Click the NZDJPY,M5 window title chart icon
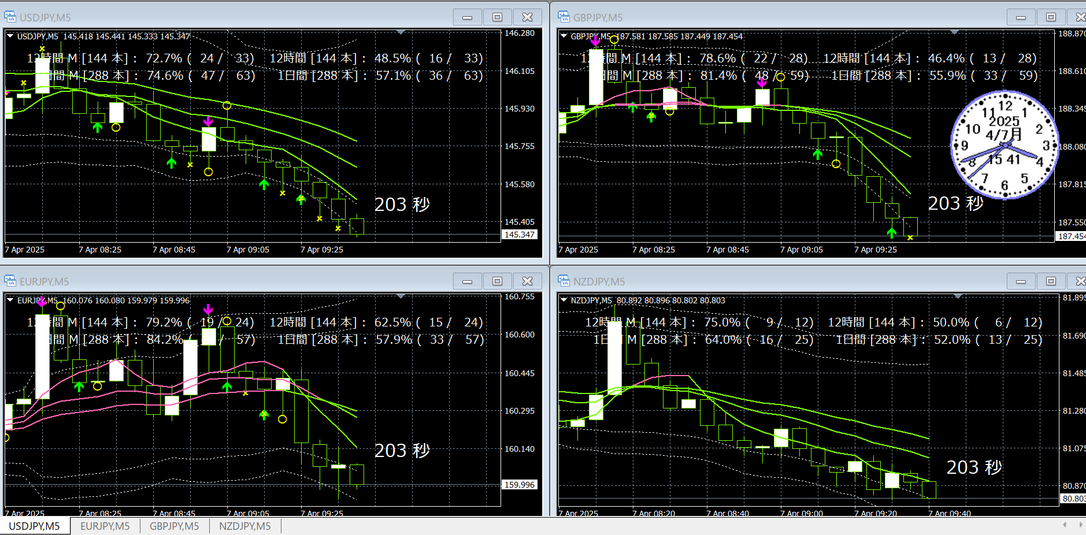This screenshot has width=1086, height=535. 564,281
